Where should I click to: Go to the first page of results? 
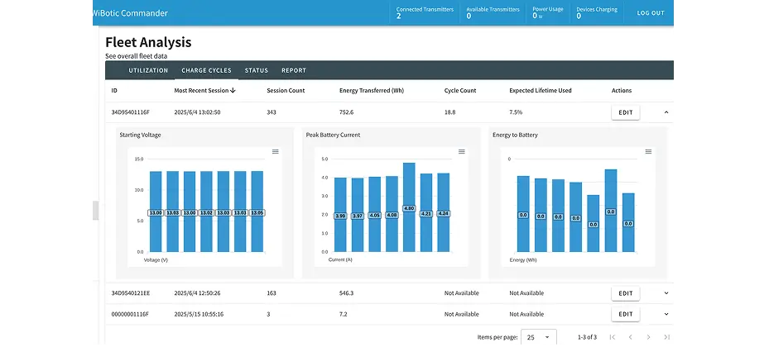coord(612,337)
